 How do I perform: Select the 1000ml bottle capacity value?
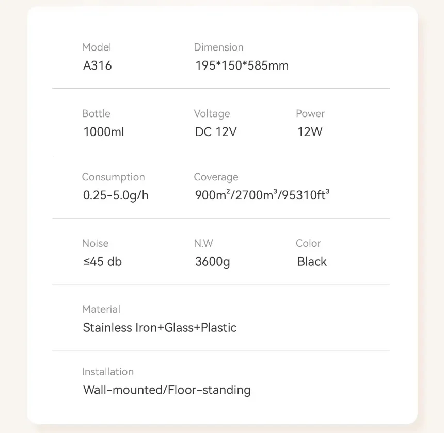click(104, 132)
